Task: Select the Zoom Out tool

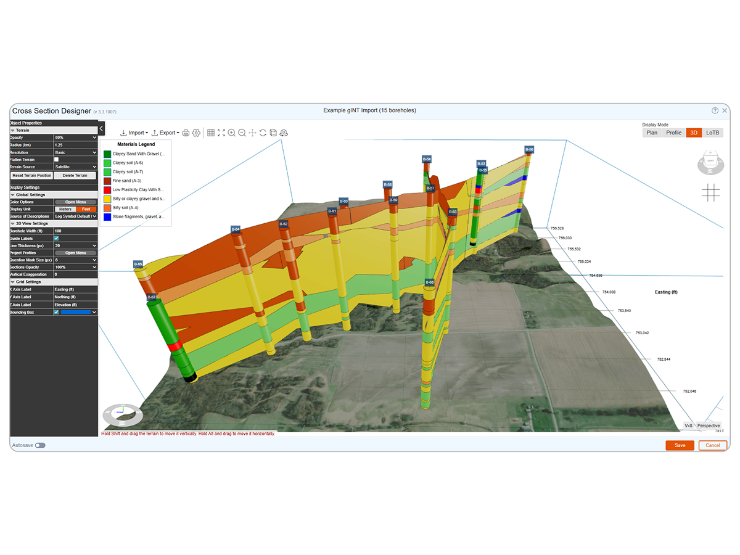Action: [242, 133]
